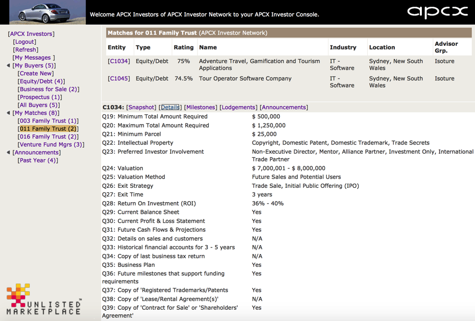Image resolution: width=475 pixels, height=321 pixels.
Task: Open My Messages in sidebar
Action: [x=33, y=58]
